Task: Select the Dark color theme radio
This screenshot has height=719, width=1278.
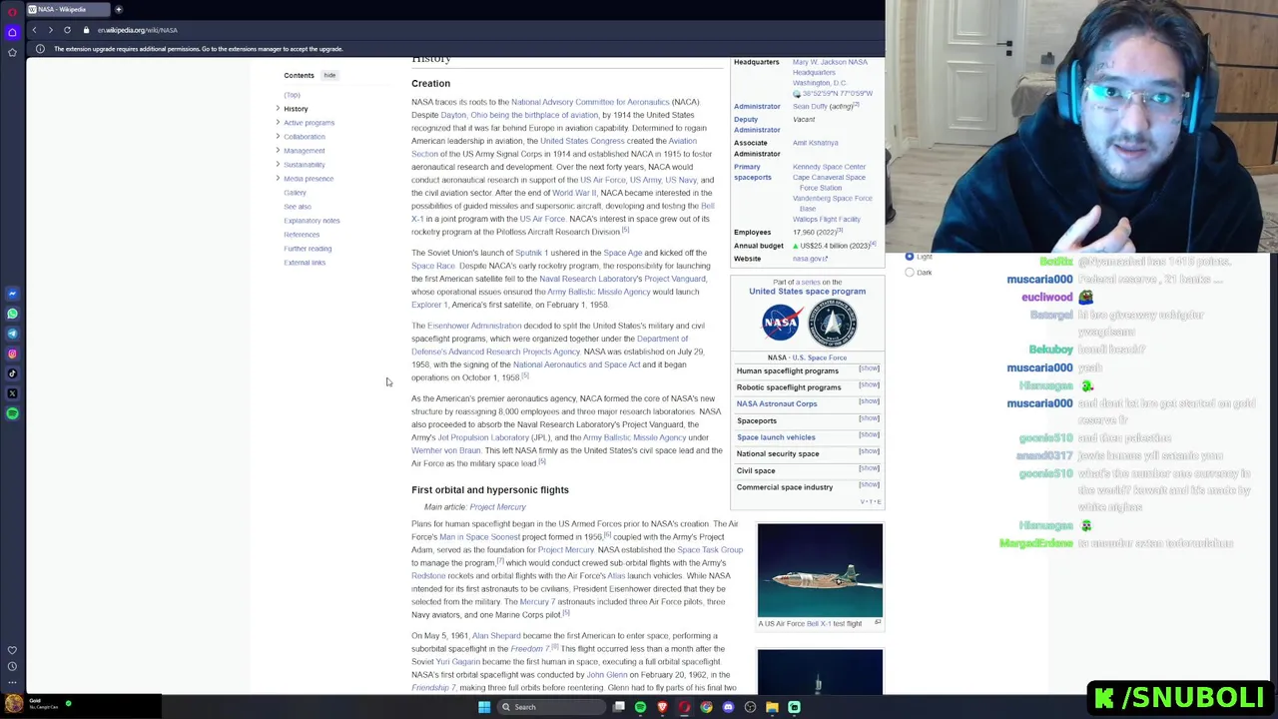Action: pos(910,272)
